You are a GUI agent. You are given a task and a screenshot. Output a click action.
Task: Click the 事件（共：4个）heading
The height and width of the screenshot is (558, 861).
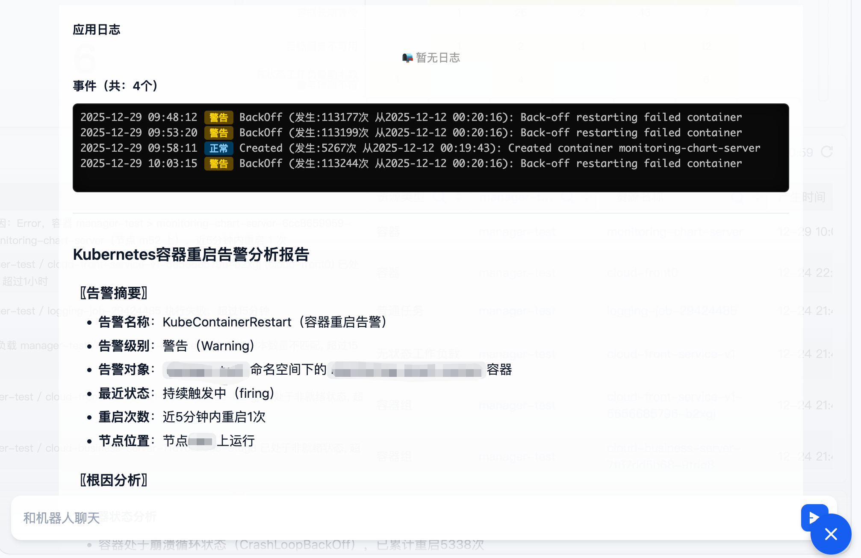(115, 86)
